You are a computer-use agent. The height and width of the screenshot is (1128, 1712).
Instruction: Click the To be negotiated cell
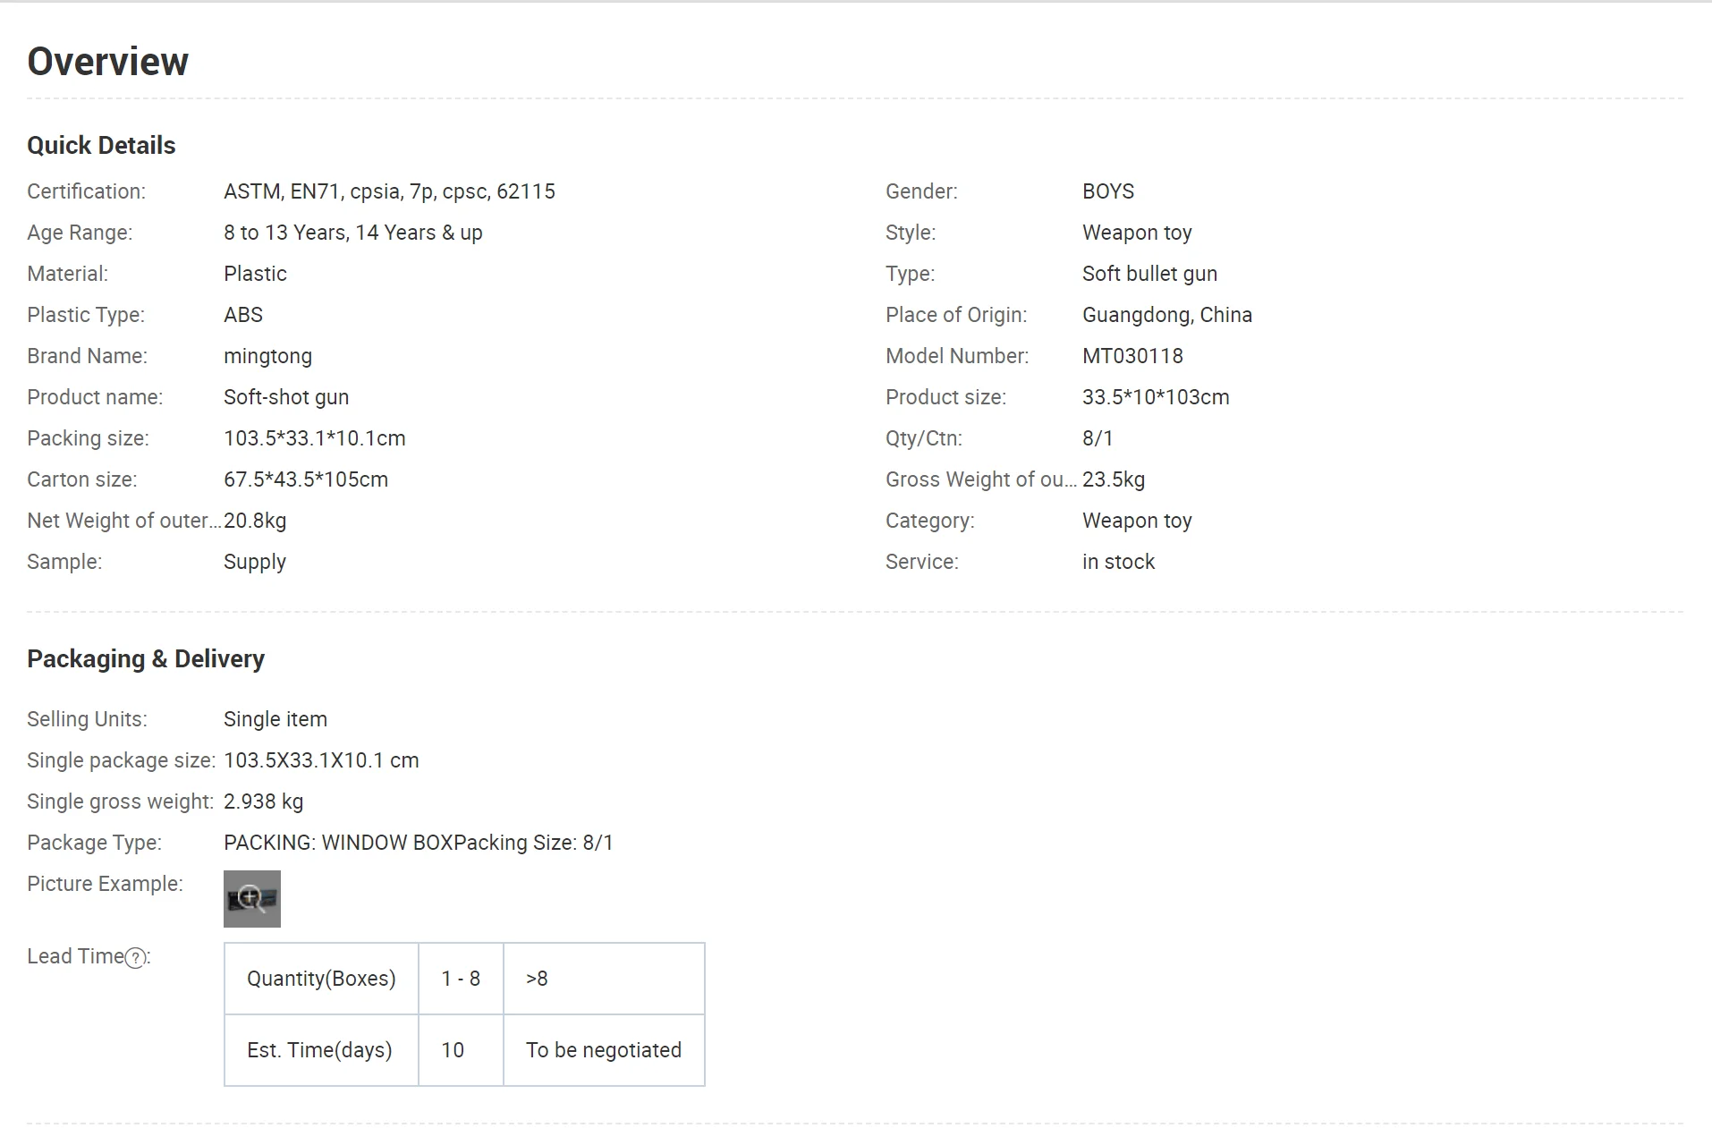point(604,1050)
